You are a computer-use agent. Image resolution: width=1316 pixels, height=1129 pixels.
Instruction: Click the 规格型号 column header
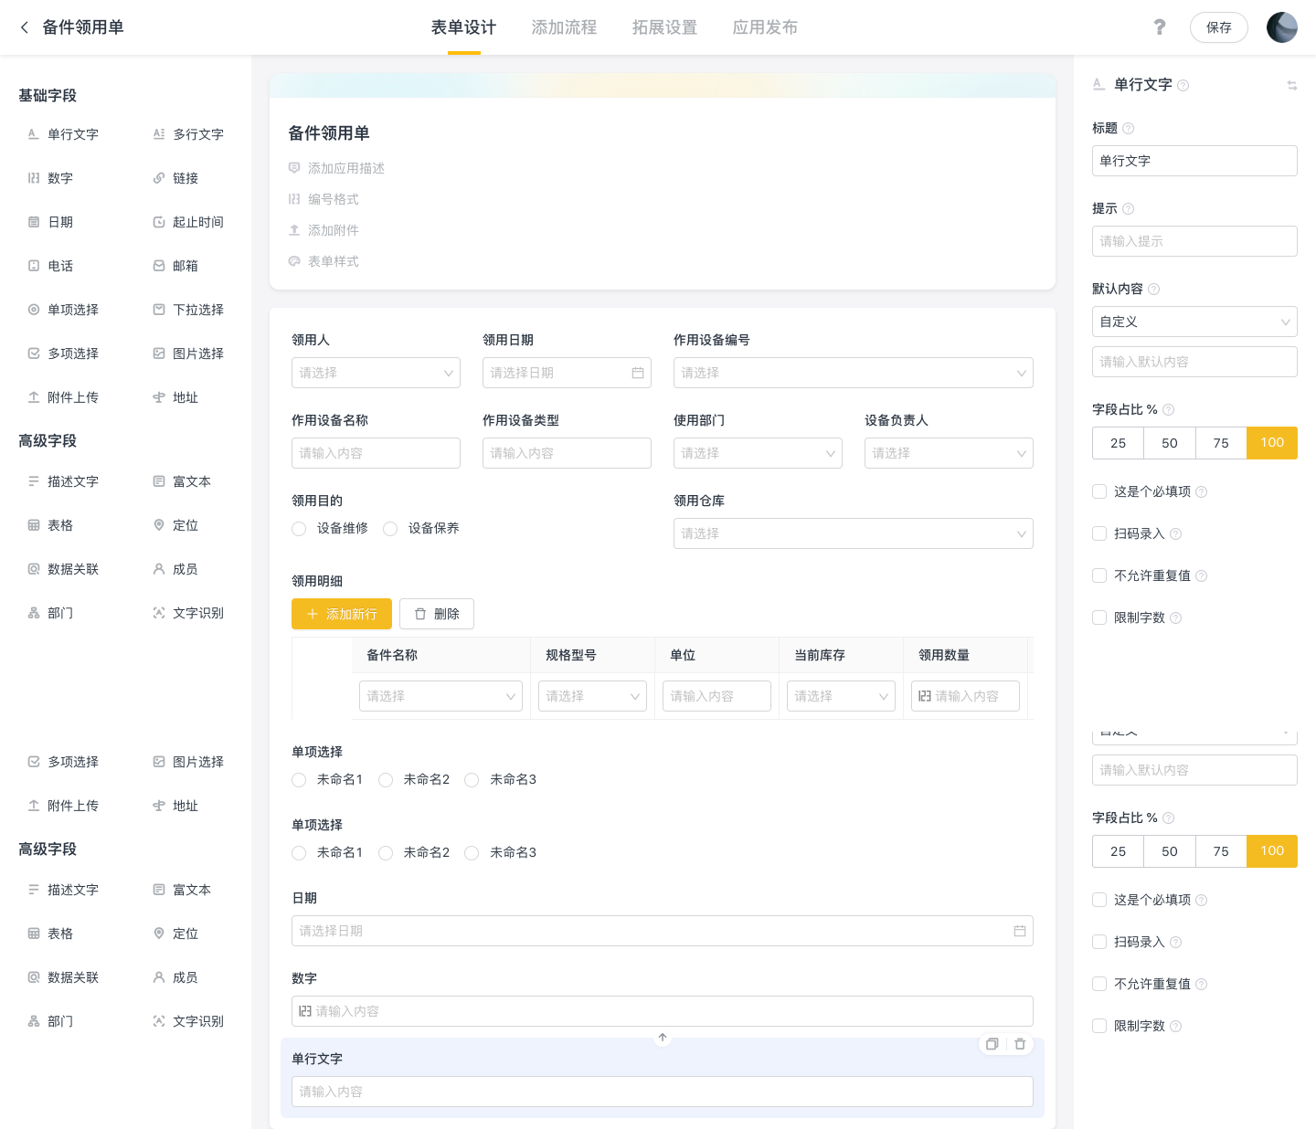594,655
